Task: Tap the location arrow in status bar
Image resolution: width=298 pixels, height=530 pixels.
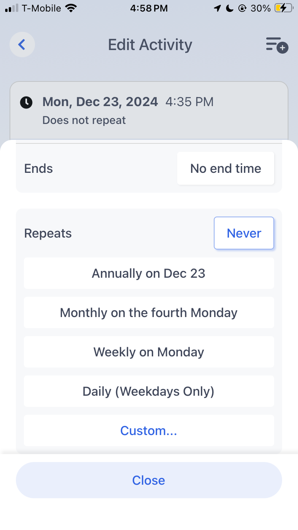Action: point(217,8)
